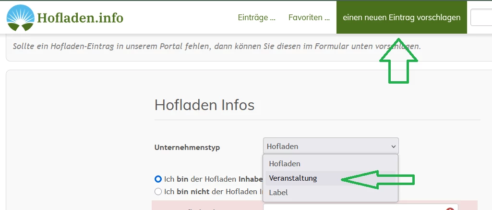Click 'einen neuen Eintrag vorschlagen' green tab
This screenshot has height=210, width=492.
click(401, 18)
